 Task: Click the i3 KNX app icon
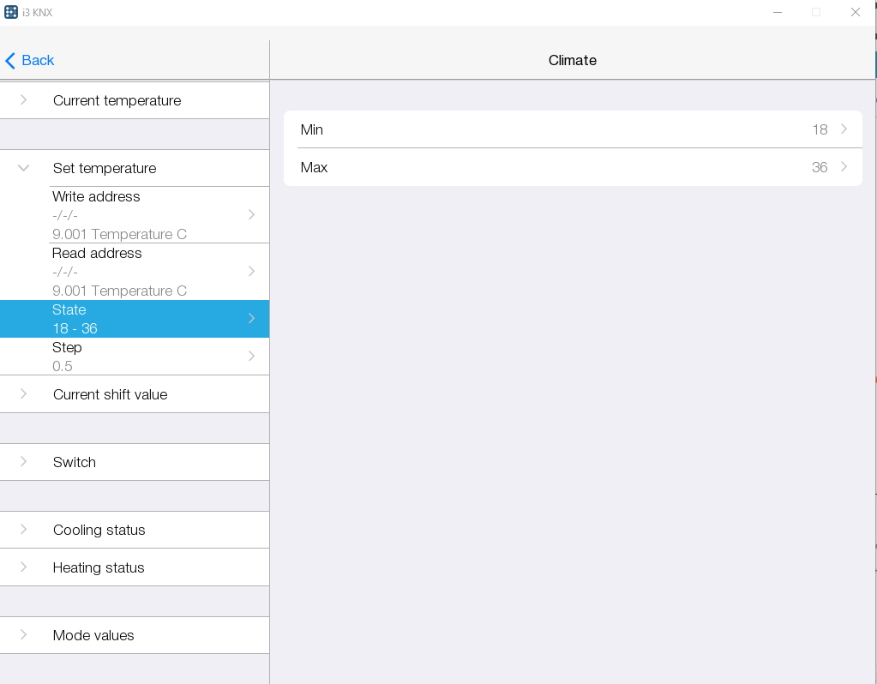tap(11, 12)
